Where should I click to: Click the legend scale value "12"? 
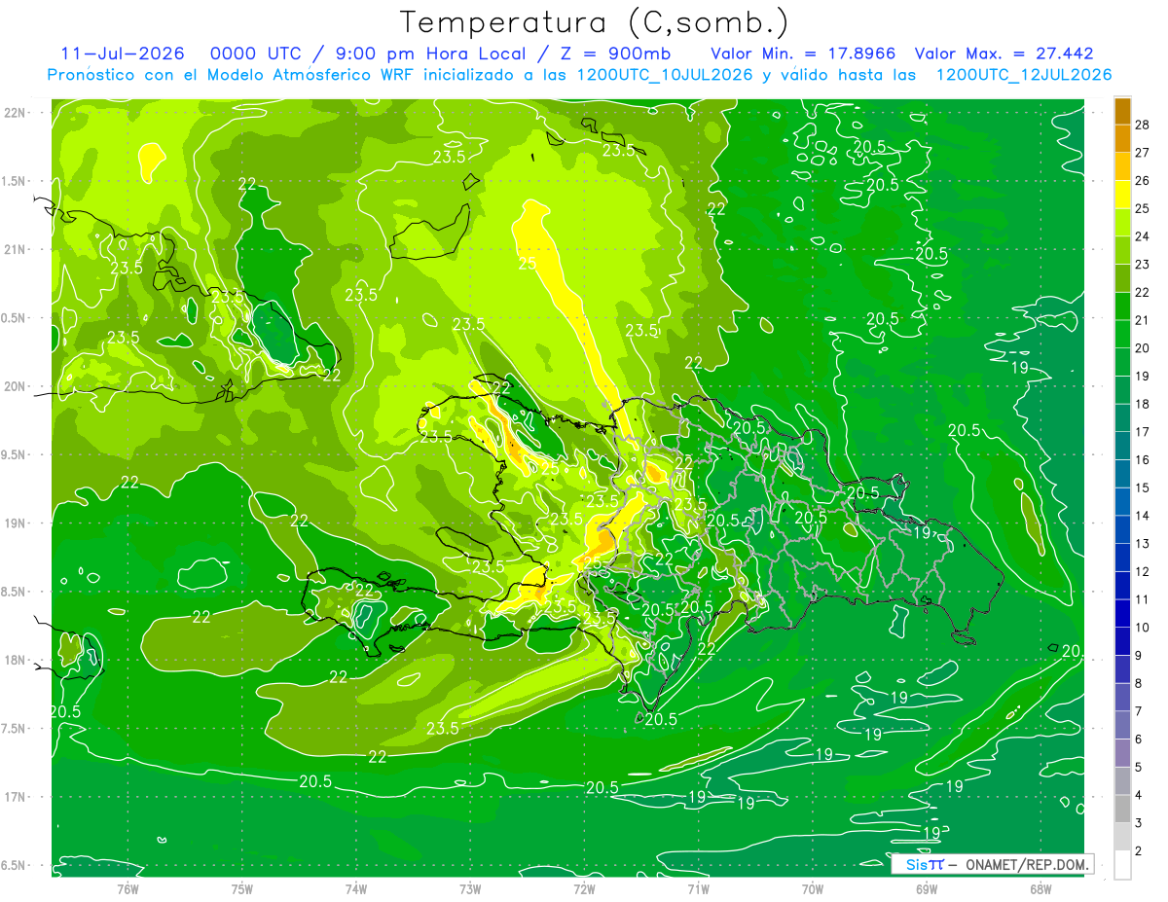pyautogui.click(x=1144, y=571)
